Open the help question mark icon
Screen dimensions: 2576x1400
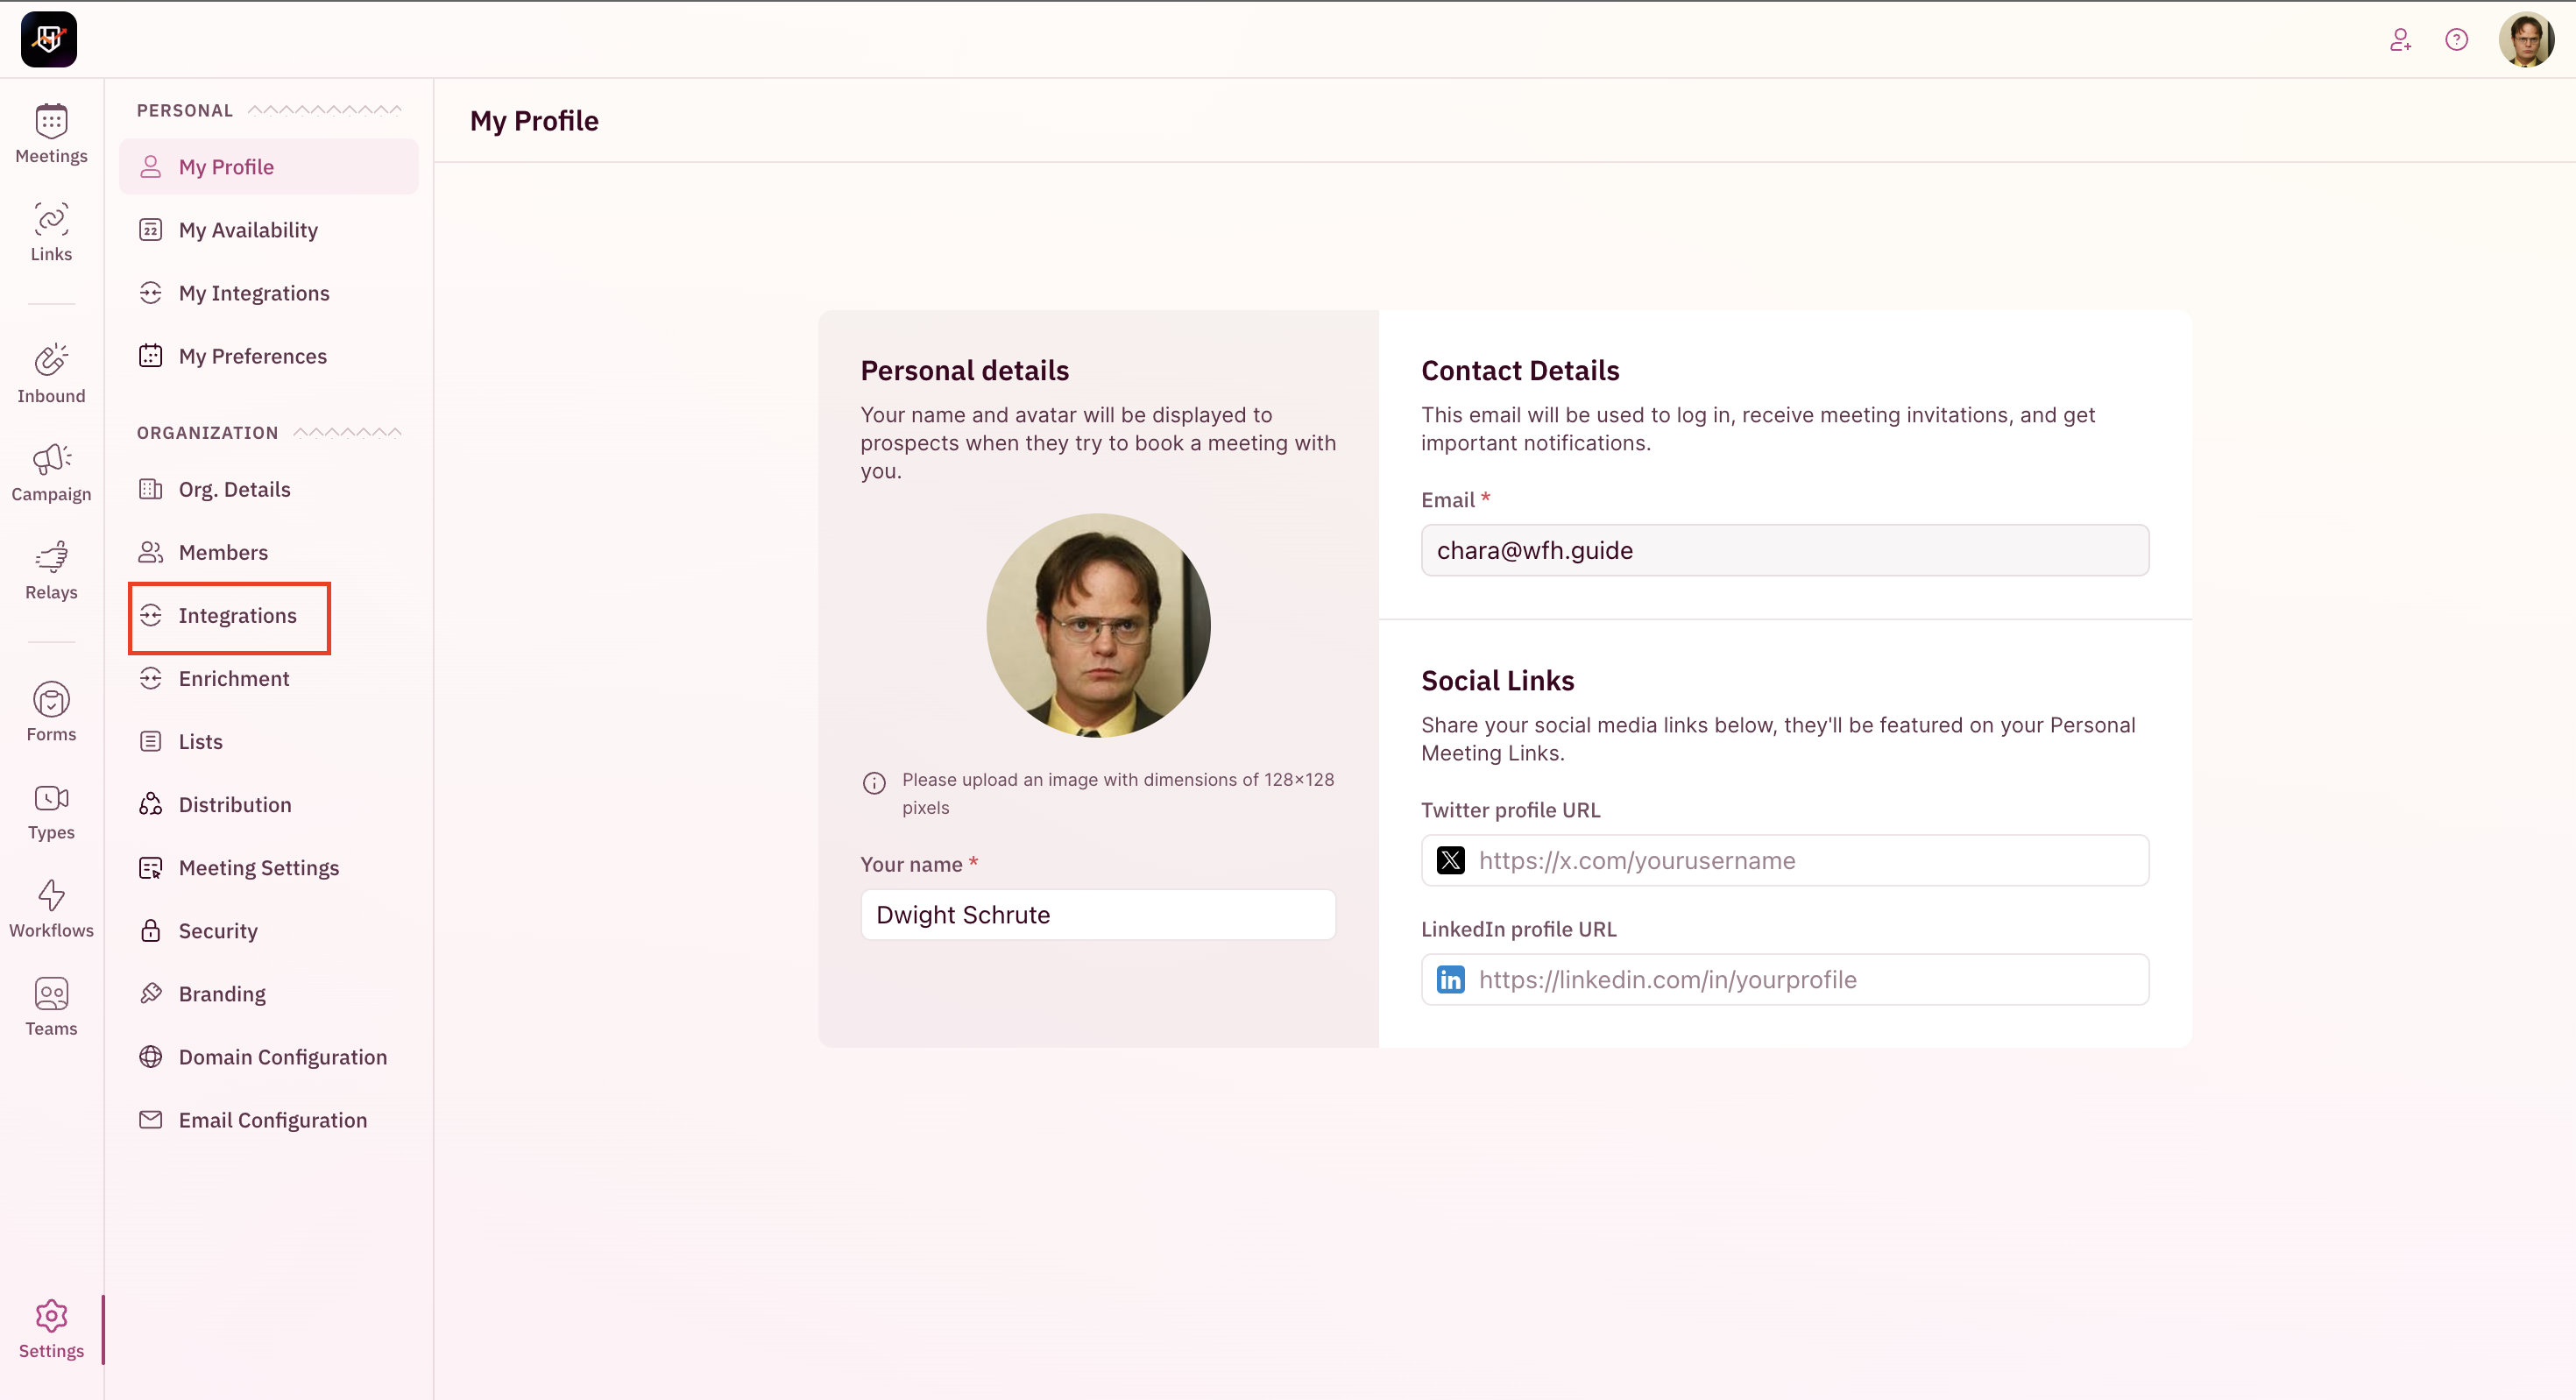(x=2457, y=40)
